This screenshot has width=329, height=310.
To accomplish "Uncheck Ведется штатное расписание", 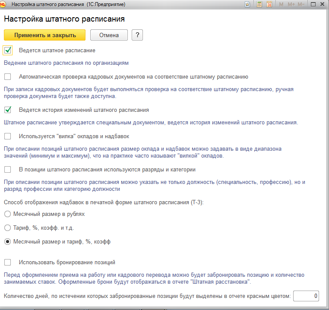I will point(8,51).
